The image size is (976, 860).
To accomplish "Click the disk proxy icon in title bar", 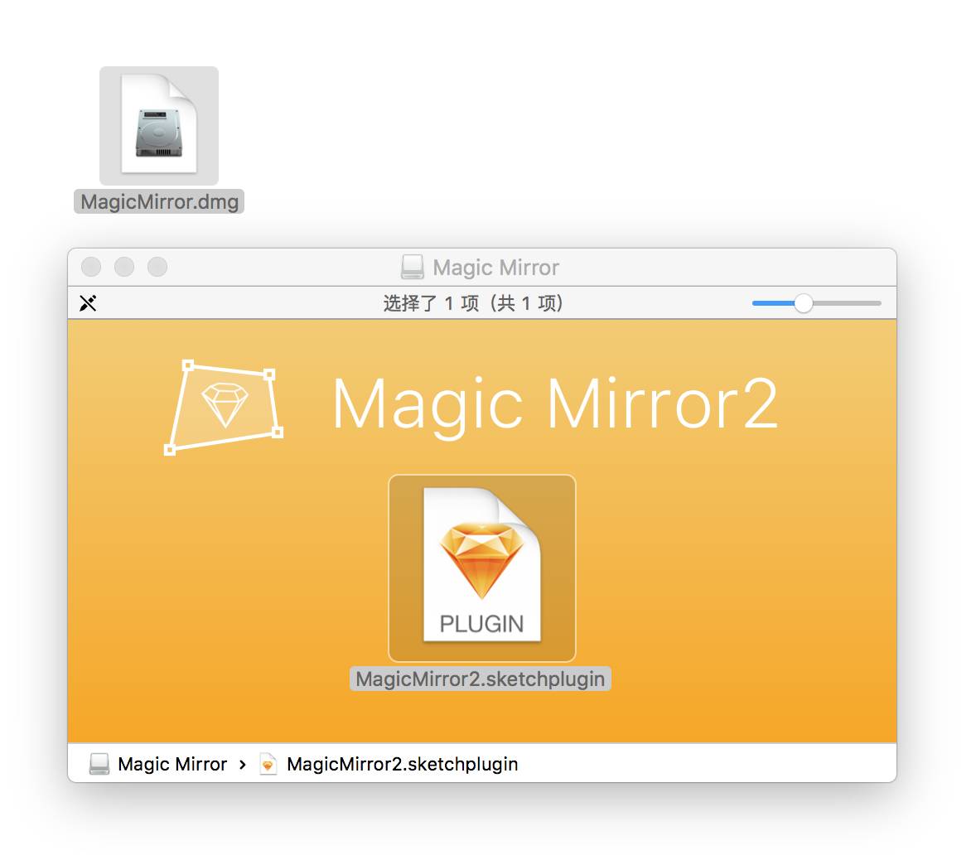I will tap(412, 267).
